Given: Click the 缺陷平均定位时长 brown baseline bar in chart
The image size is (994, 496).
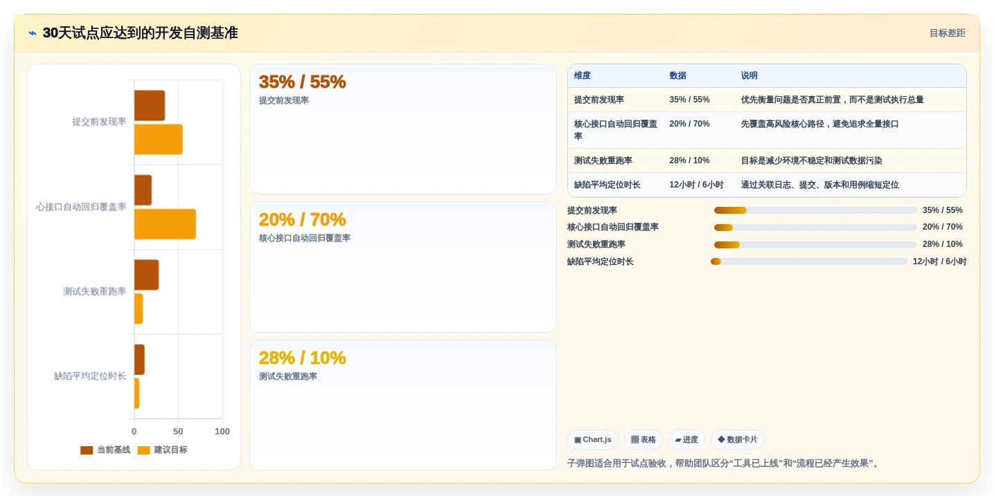Looking at the screenshot, I should [x=139, y=360].
